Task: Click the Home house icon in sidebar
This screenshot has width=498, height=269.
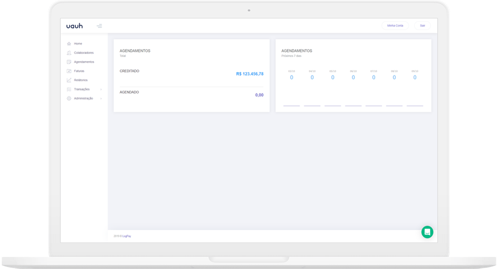Action: 69,44
